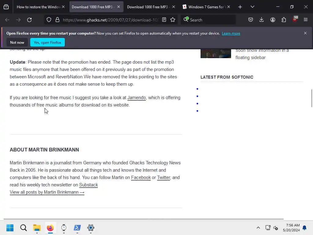The width and height of the screenshot is (313, 235).
Task: View site security lock information
Action: coord(57,20)
